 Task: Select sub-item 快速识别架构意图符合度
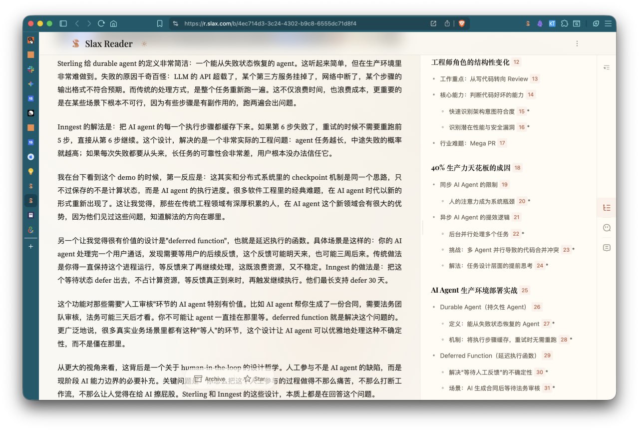pyautogui.click(x=482, y=111)
